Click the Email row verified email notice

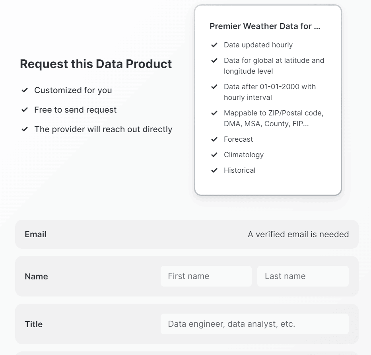pos(298,234)
